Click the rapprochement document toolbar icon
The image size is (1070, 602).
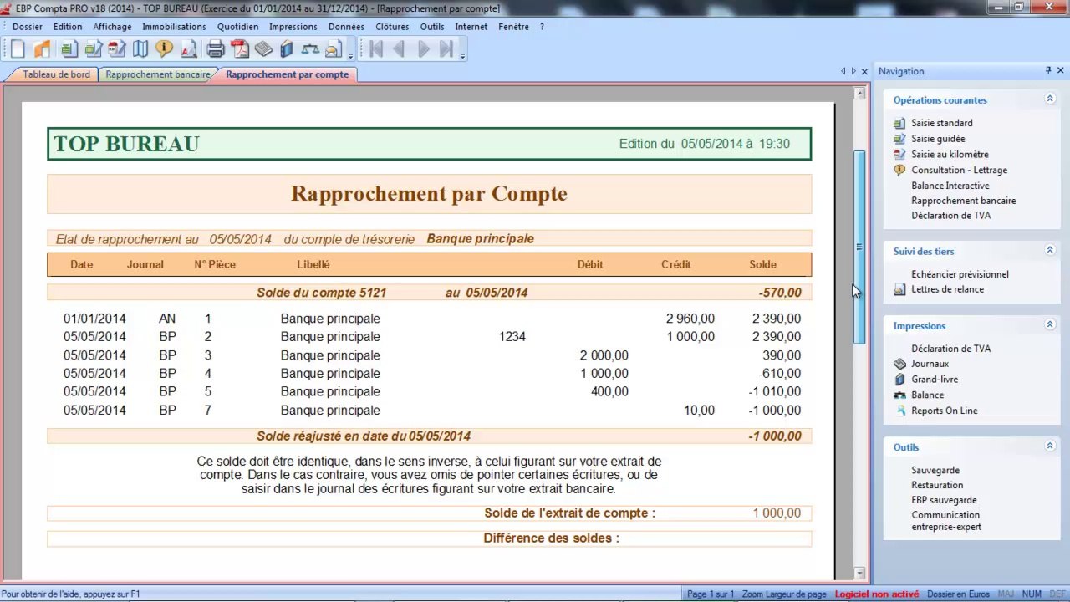coord(189,49)
